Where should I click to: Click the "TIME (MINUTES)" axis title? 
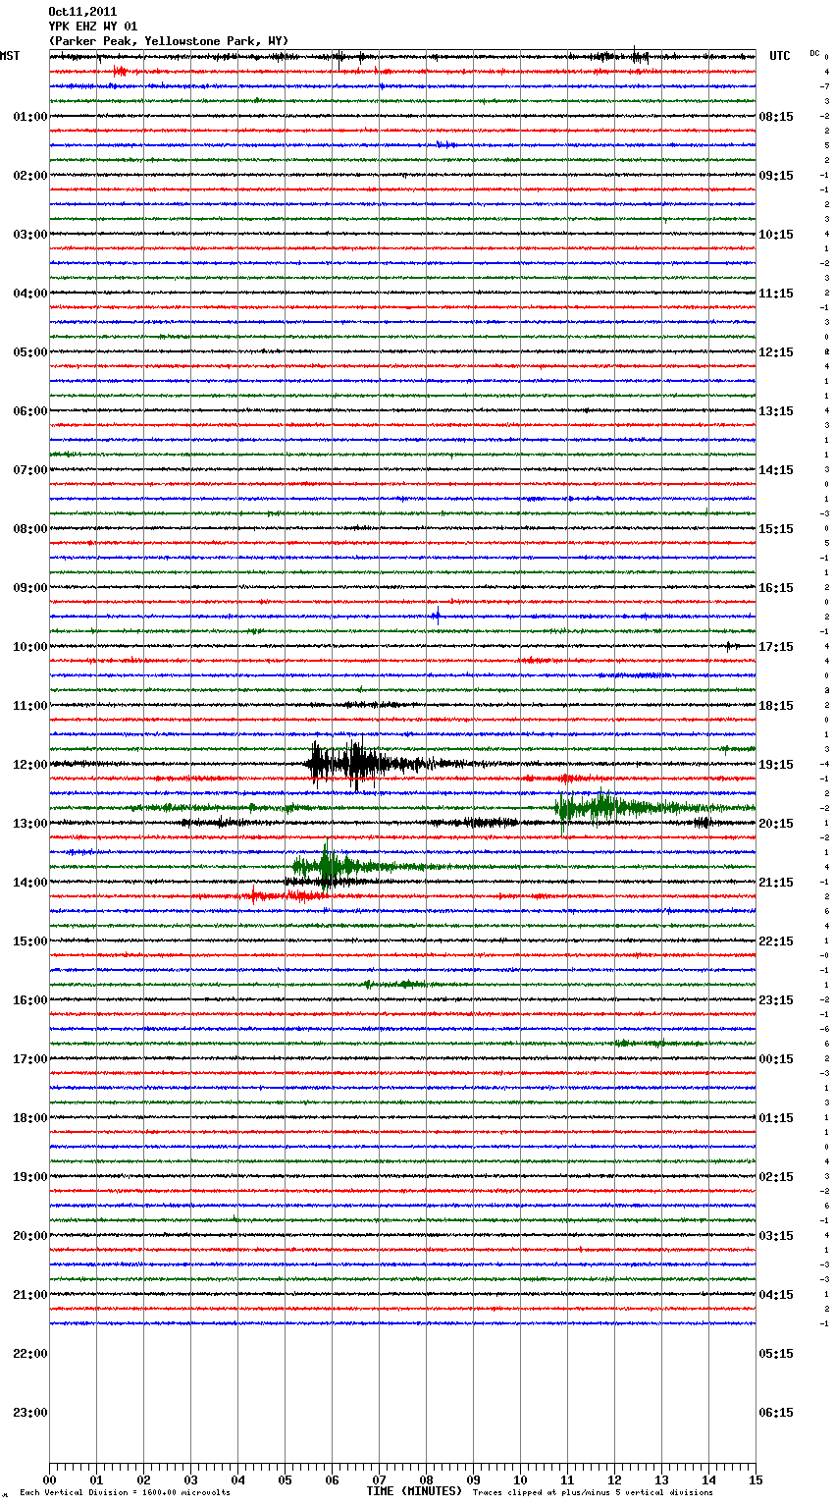tap(414, 1491)
